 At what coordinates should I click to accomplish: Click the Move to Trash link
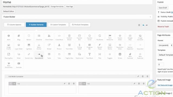click(x=163, y=27)
